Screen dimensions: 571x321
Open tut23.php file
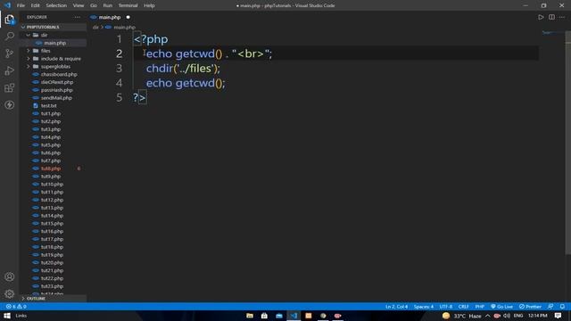pos(52,286)
